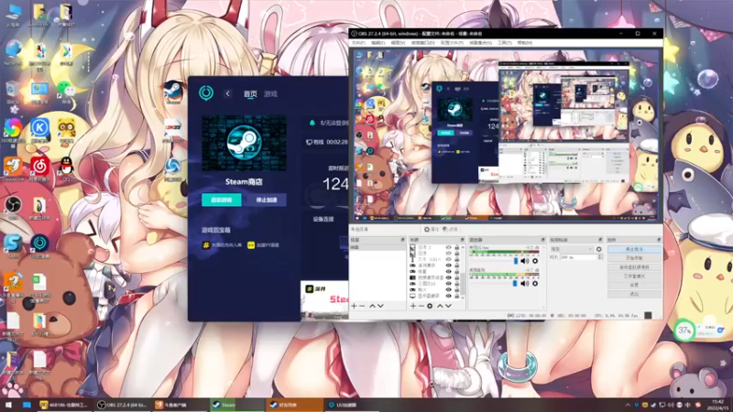This screenshot has height=412, width=733.
Task: Pop out the Controls dock panel
Action: 659,240
